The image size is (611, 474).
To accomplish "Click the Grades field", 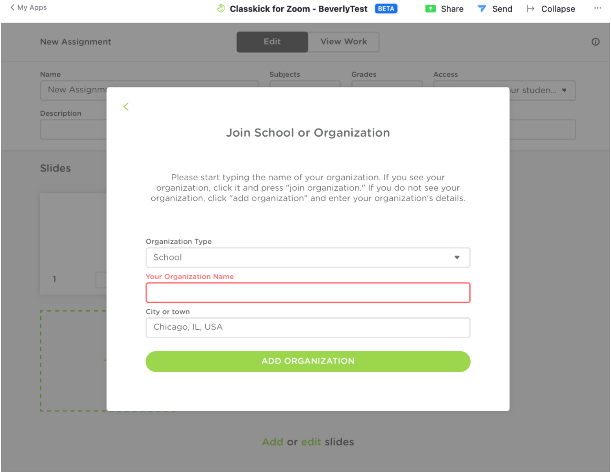I will 387,84.
